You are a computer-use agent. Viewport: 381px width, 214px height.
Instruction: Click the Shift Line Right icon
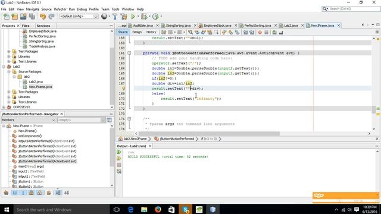252,32
